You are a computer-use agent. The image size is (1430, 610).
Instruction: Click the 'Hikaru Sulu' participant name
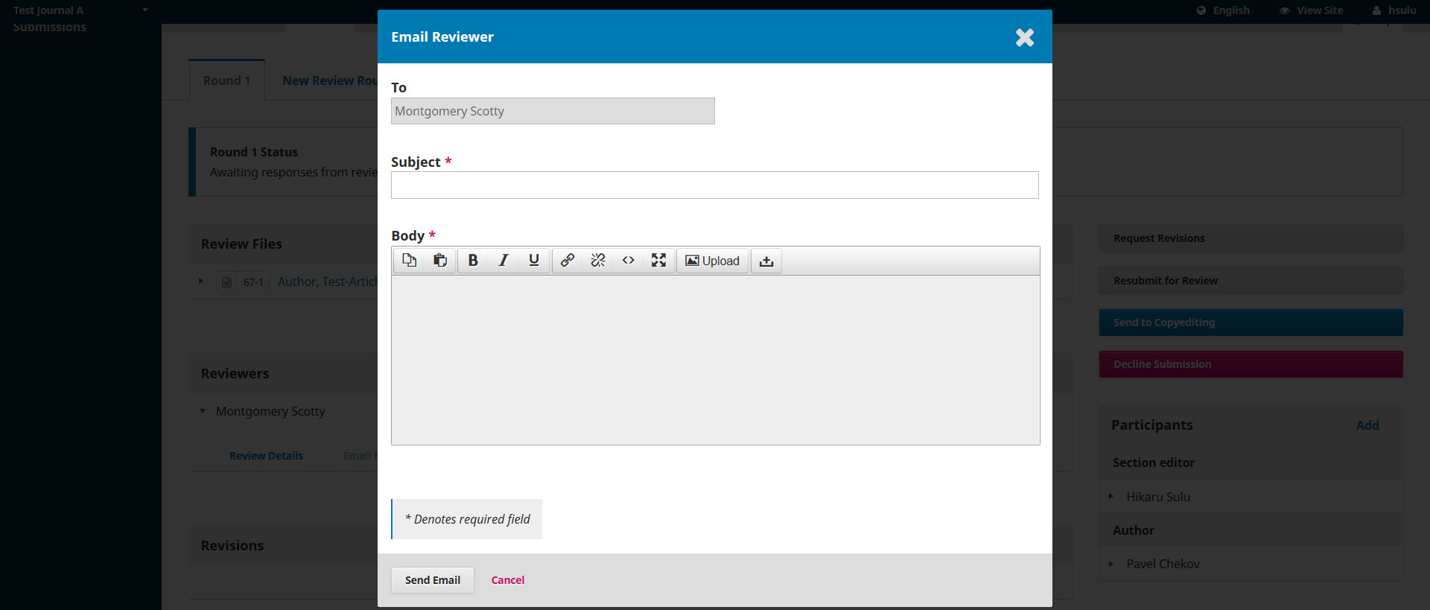point(1158,497)
